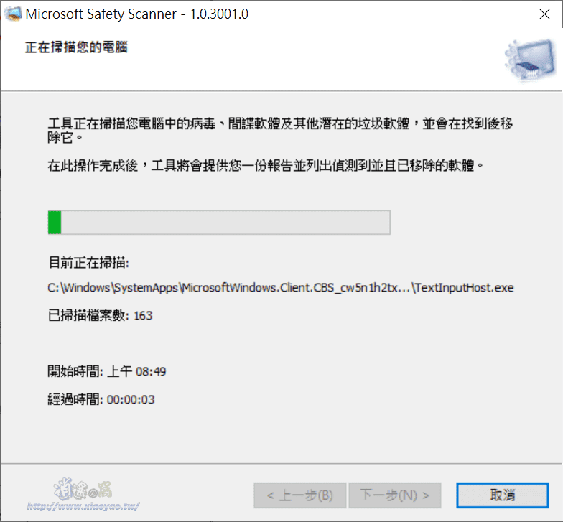
Task: Click the watermark URL http://www.xiaoyao.tw/
Action: (x=83, y=506)
